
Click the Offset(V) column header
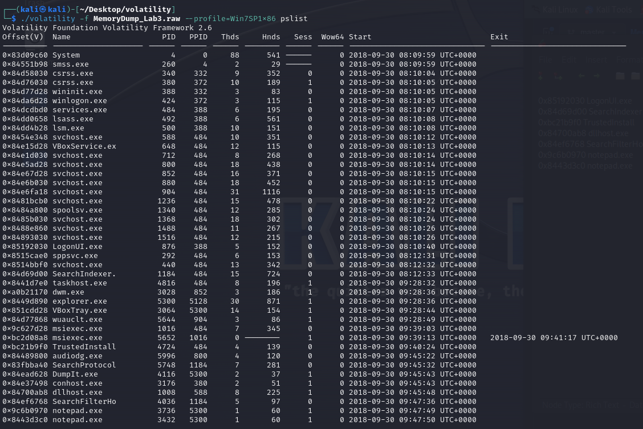23,37
